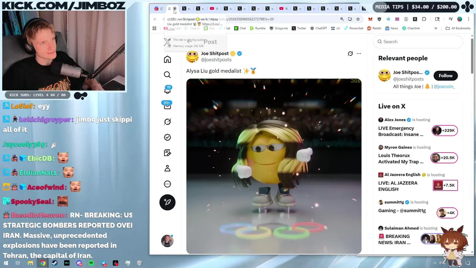Open the Chat bookmark with green K icon
This screenshot has height=268, width=476.
pyautogui.click(x=240, y=28)
